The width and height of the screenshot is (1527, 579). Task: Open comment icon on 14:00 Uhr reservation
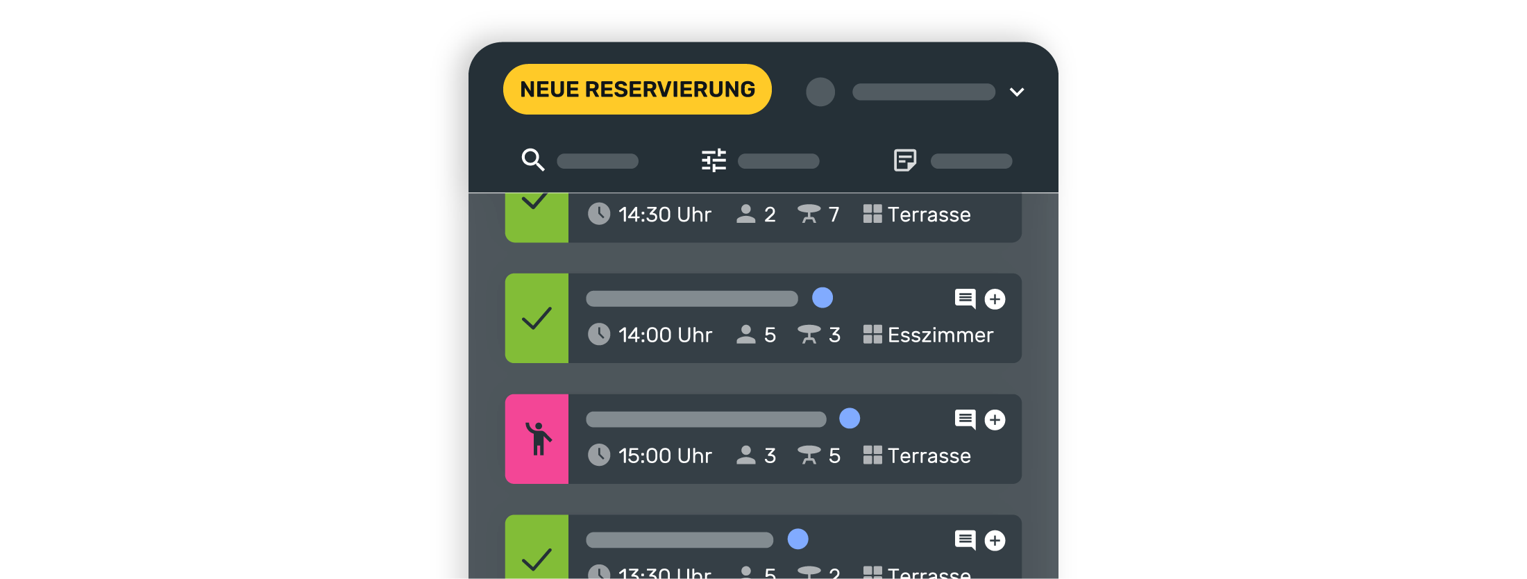coord(965,299)
